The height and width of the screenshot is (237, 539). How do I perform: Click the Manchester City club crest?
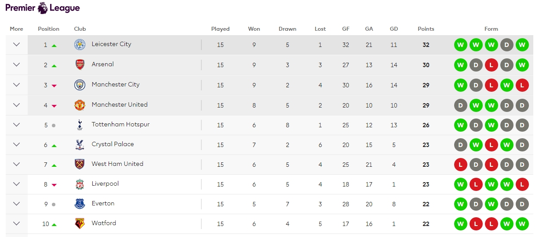(80, 85)
